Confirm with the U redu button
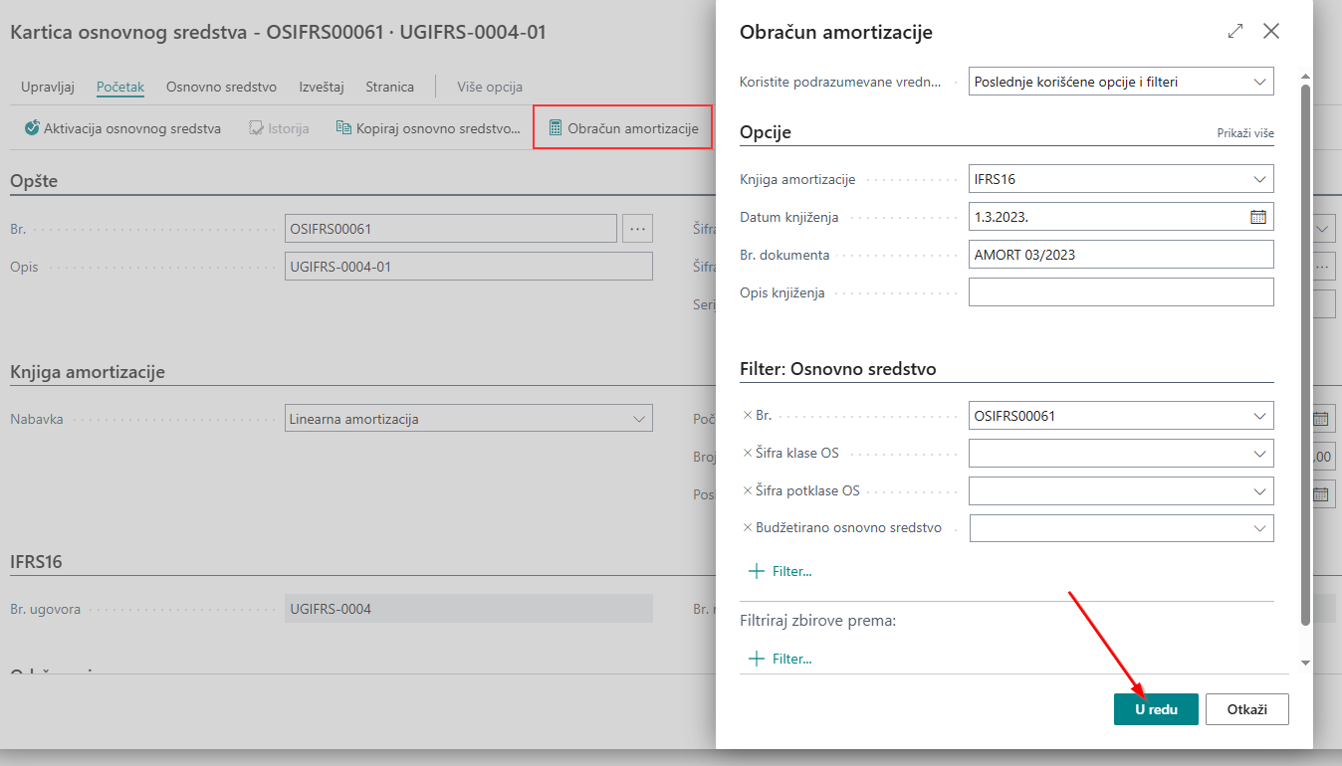The width and height of the screenshot is (1342, 766). (x=1156, y=709)
